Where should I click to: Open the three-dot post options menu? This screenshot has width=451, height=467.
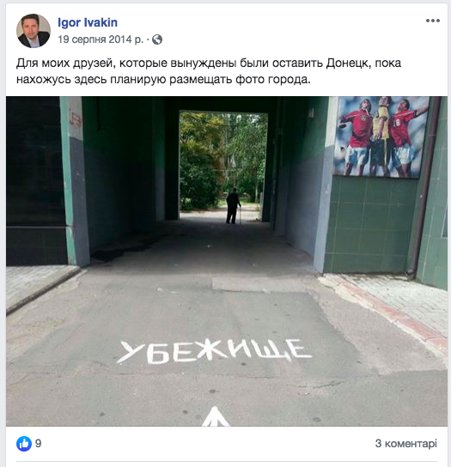[x=432, y=21]
